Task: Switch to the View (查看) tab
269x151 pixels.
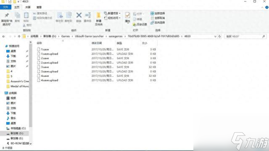Action: click(39, 7)
